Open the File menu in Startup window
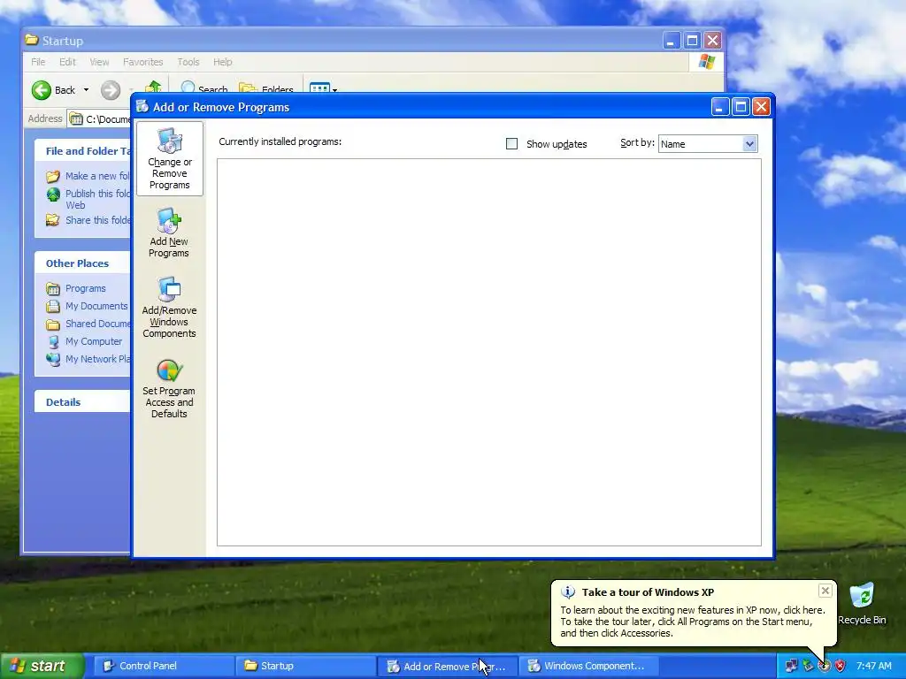This screenshot has height=679, width=906. 38,62
